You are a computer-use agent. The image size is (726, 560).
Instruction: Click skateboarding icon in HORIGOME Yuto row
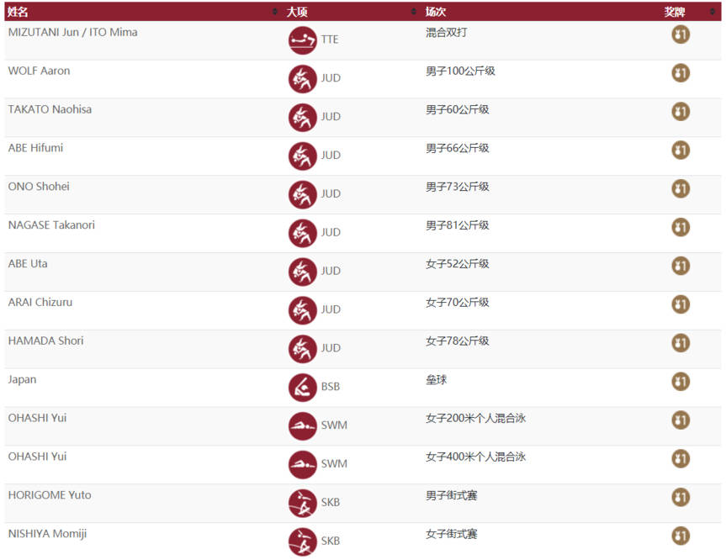(x=302, y=503)
